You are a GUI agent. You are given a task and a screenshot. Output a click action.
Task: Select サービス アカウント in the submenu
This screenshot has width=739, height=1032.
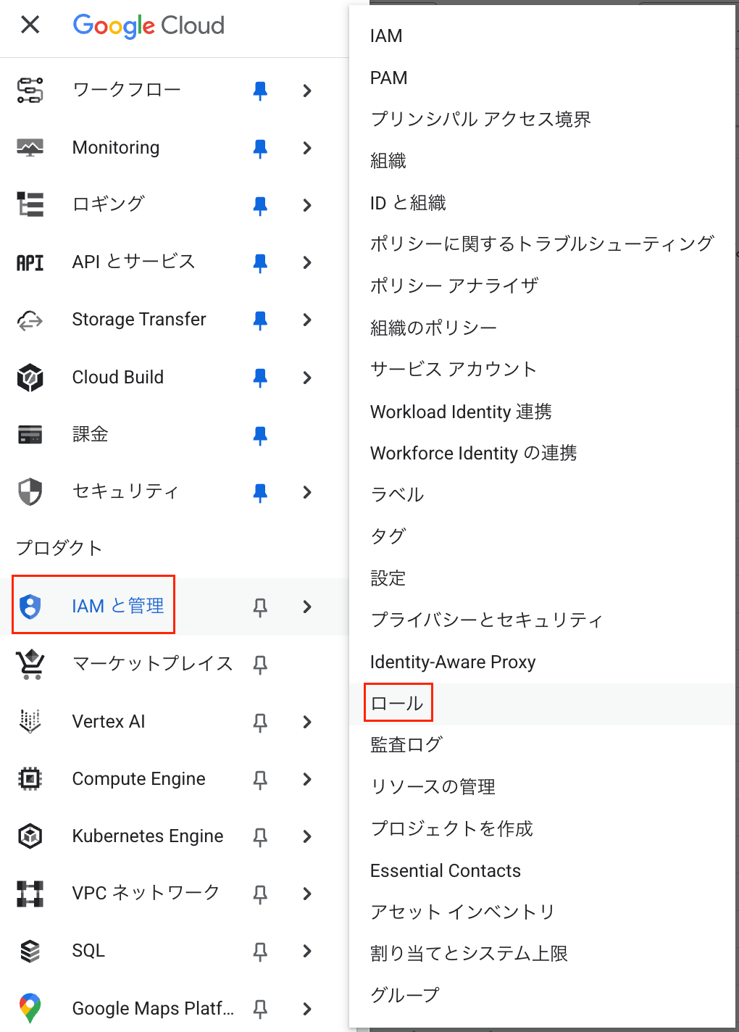tap(454, 369)
